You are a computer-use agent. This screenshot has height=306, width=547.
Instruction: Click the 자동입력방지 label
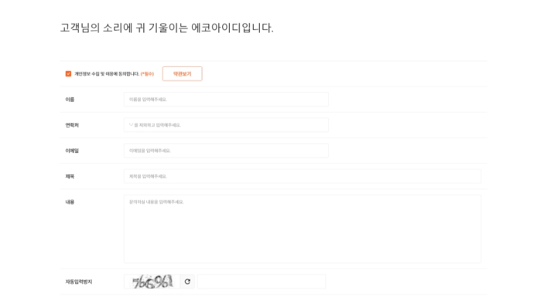click(79, 281)
